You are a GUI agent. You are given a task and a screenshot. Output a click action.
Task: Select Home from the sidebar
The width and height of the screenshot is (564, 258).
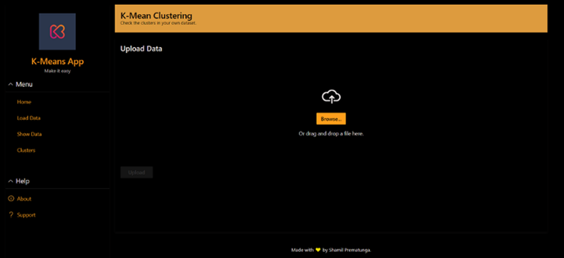[24, 102]
